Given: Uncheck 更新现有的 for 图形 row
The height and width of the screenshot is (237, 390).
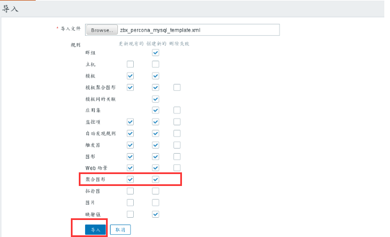Looking at the screenshot, I should point(130,156).
